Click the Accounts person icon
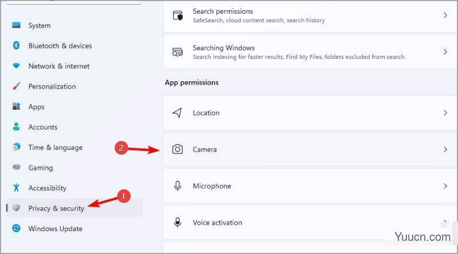Image resolution: width=458 pixels, height=254 pixels. point(17,126)
